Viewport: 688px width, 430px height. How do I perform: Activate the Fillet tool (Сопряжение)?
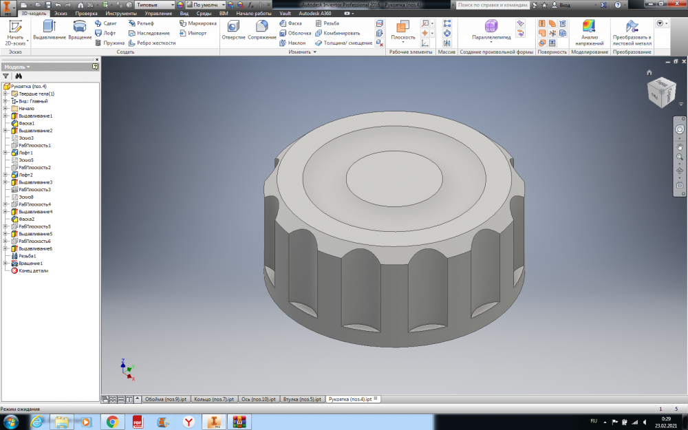(x=261, y=30)
